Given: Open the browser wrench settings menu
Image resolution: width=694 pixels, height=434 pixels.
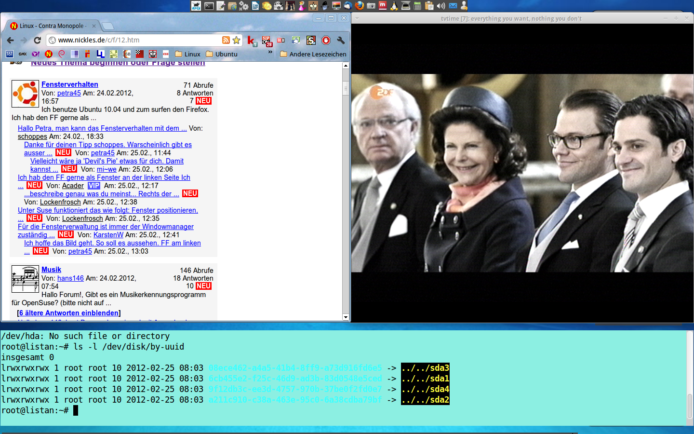Looking at the screenshot, I should [x=341, y=40].
